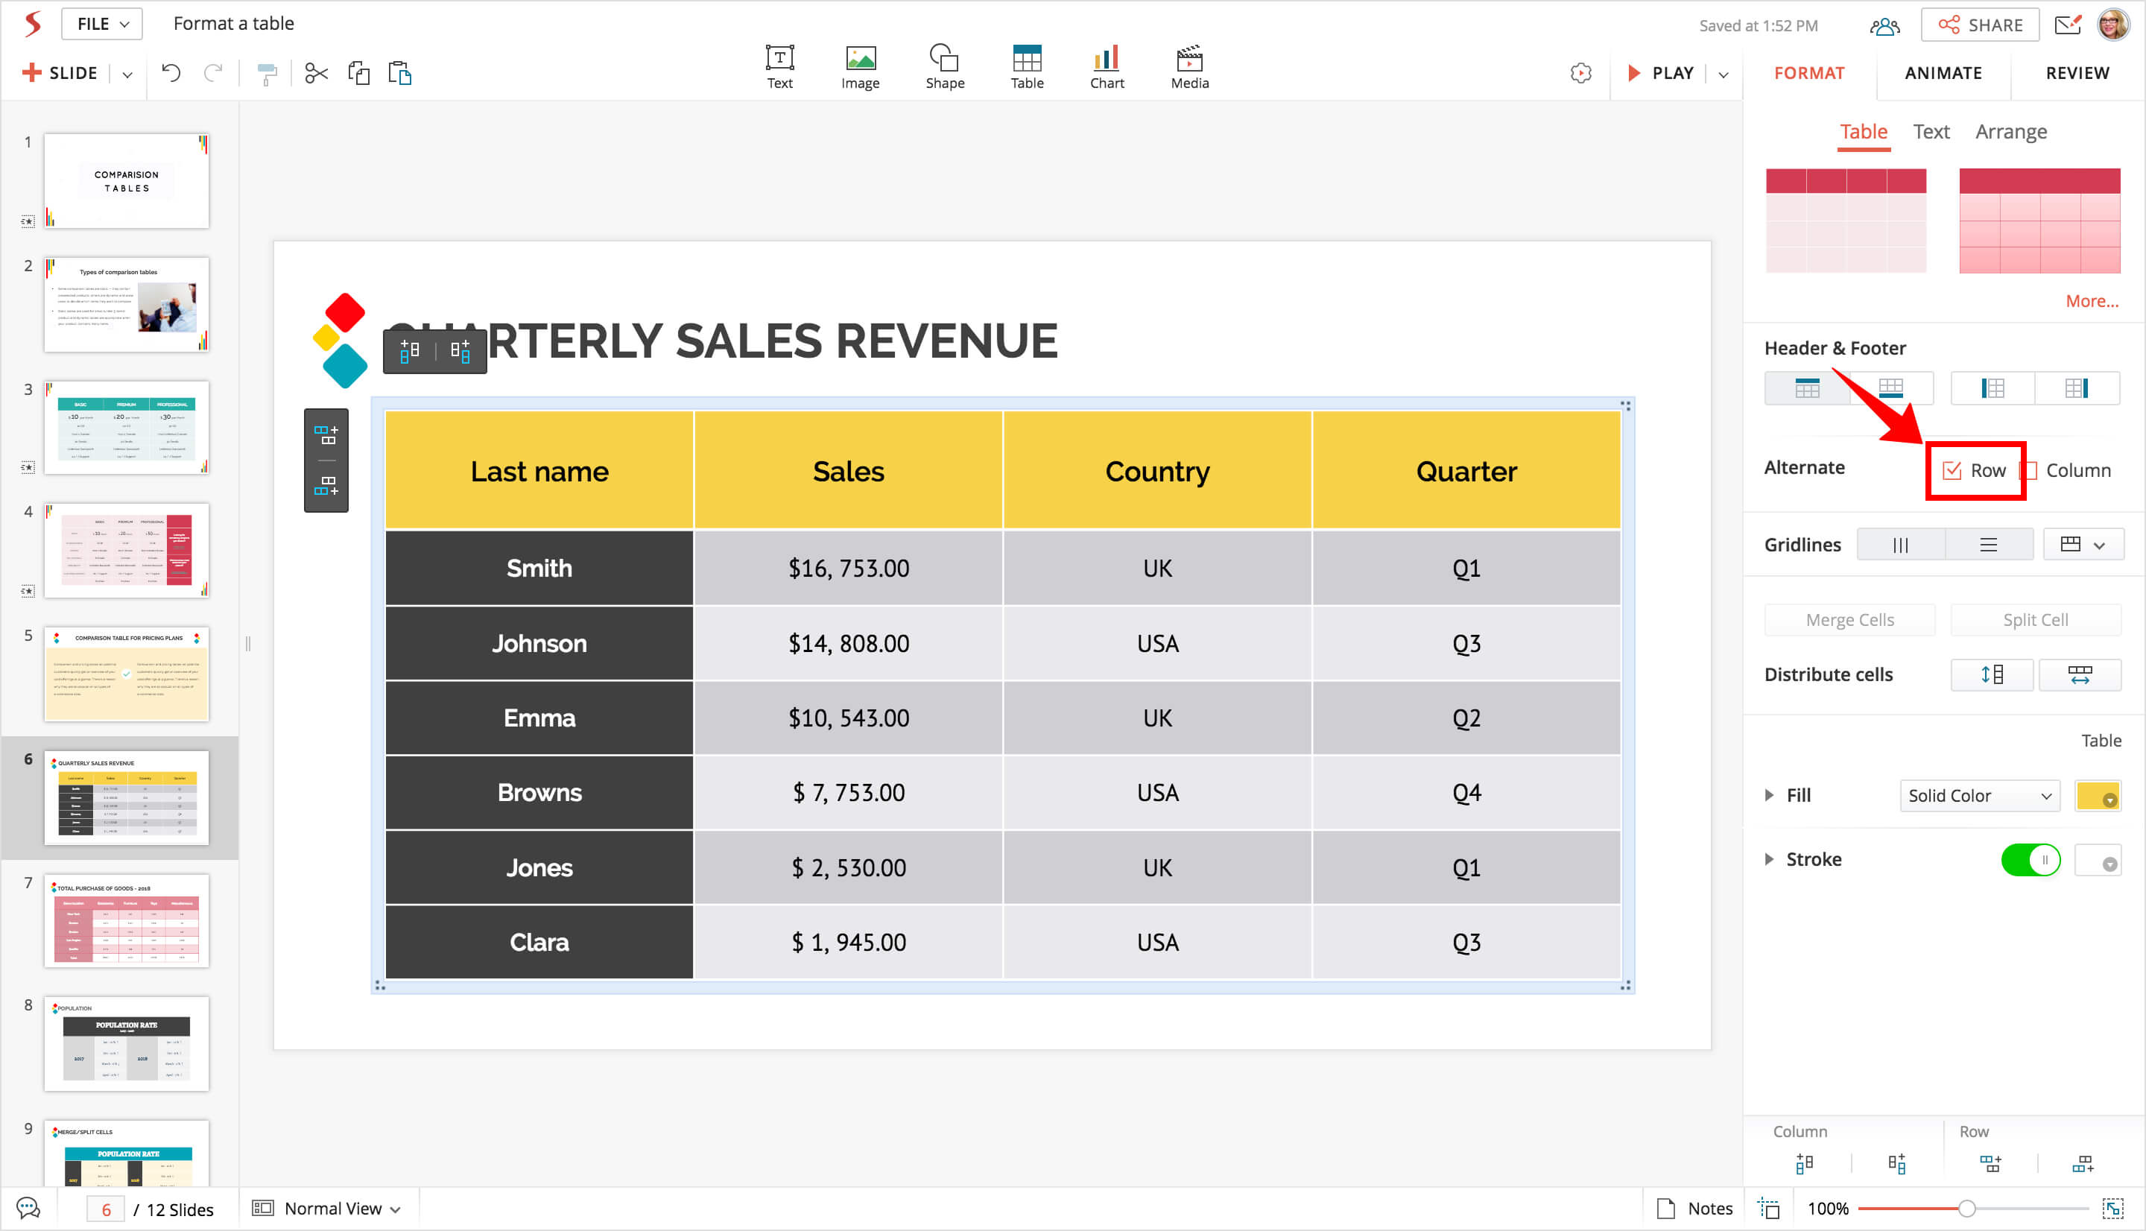Select slide 7 thumbnail

pos(127,921)
